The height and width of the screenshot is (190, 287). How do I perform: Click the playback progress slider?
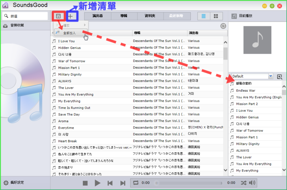[189, 183]
